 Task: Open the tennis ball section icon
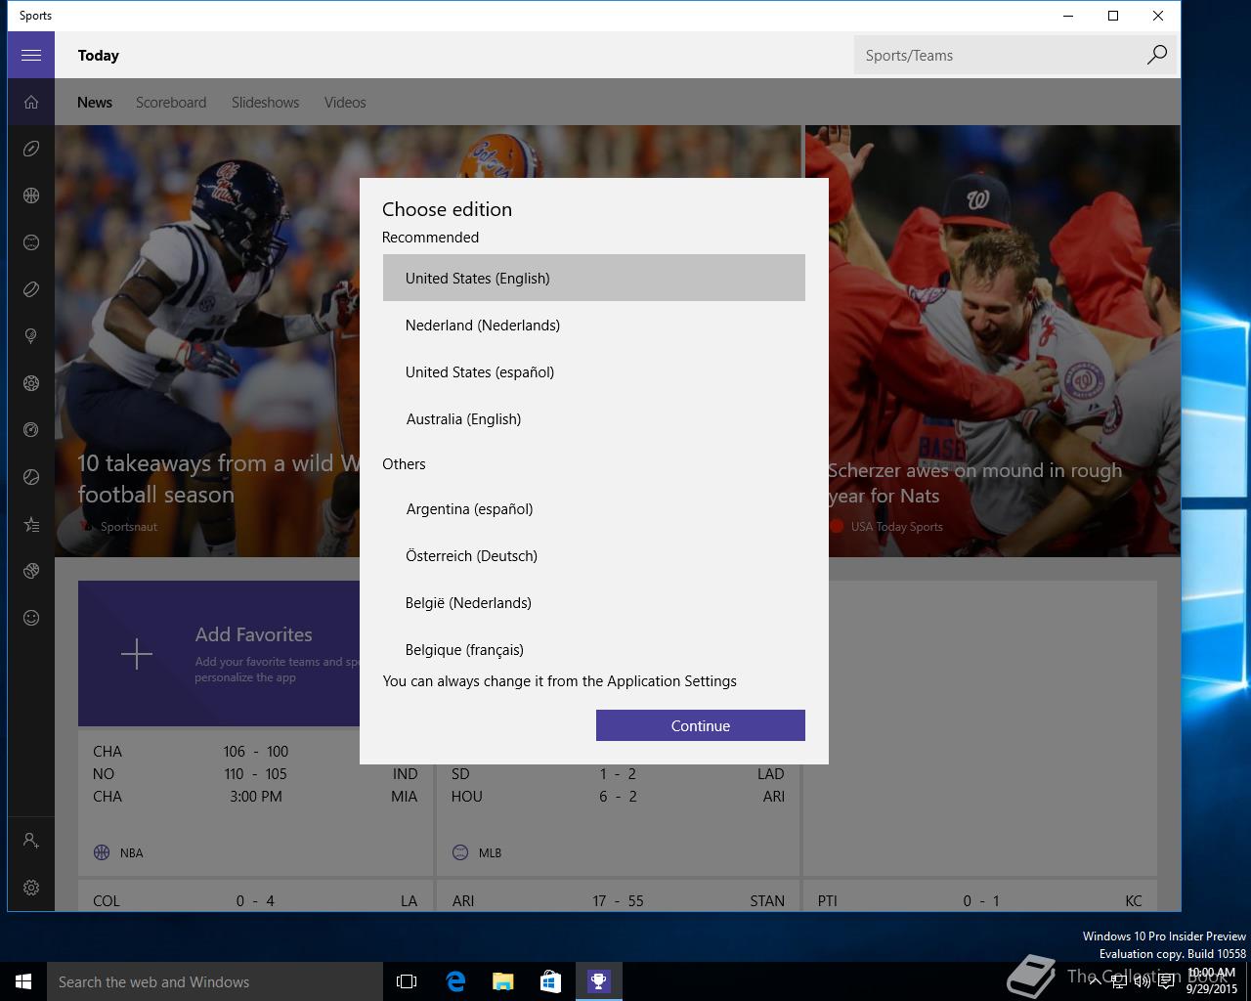(31, 477)
